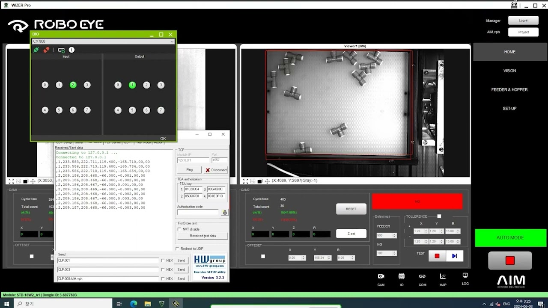Click the Log-in button
The width and height of the screenshot is (548, 308).
[523, 21]
